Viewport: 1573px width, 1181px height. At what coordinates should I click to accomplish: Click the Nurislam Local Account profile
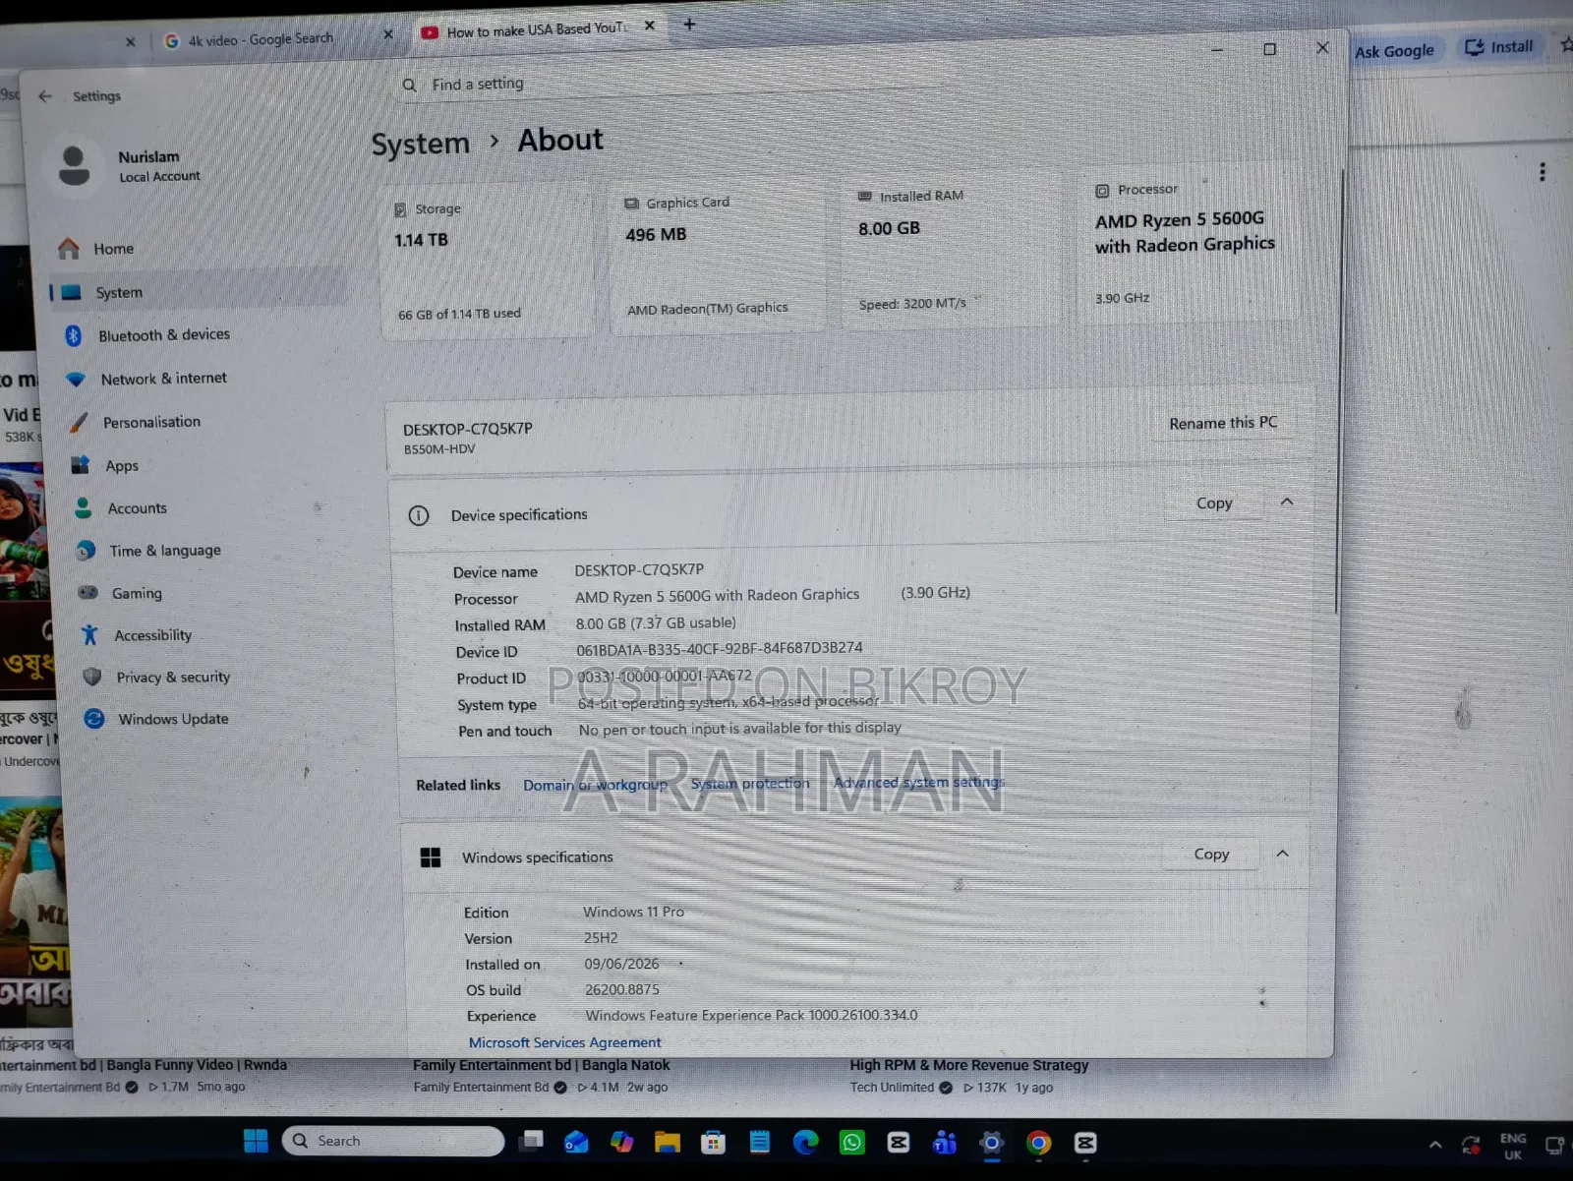tap(128, 166)
